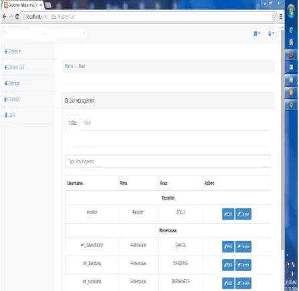This screenshot has width=299, height=291.
Task: Select the Table tab
Action: pyautogui.click(x=73, y=123)
